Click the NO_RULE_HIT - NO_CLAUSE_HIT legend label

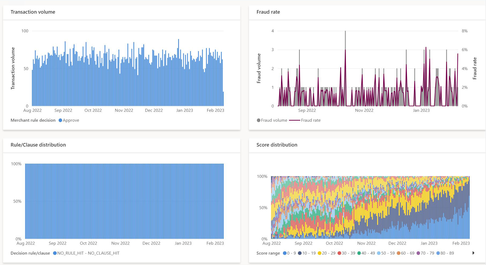tap(88, 253)
